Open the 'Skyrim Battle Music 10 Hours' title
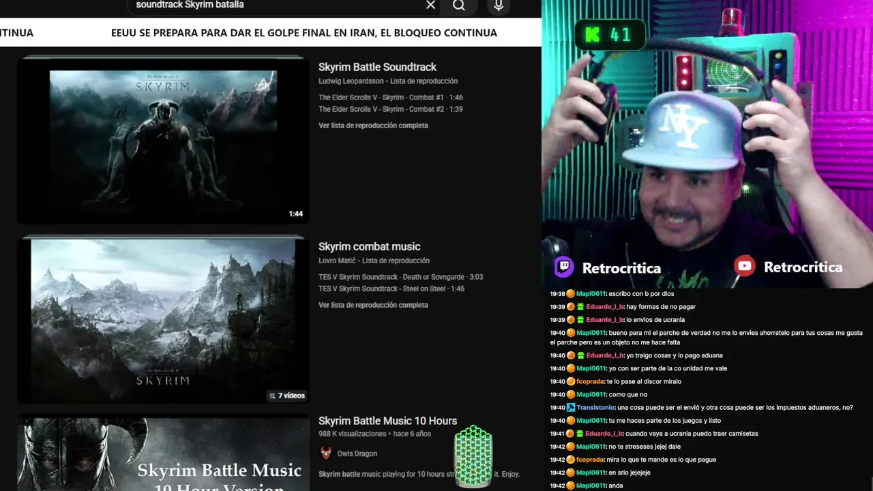 click(387, 421)
